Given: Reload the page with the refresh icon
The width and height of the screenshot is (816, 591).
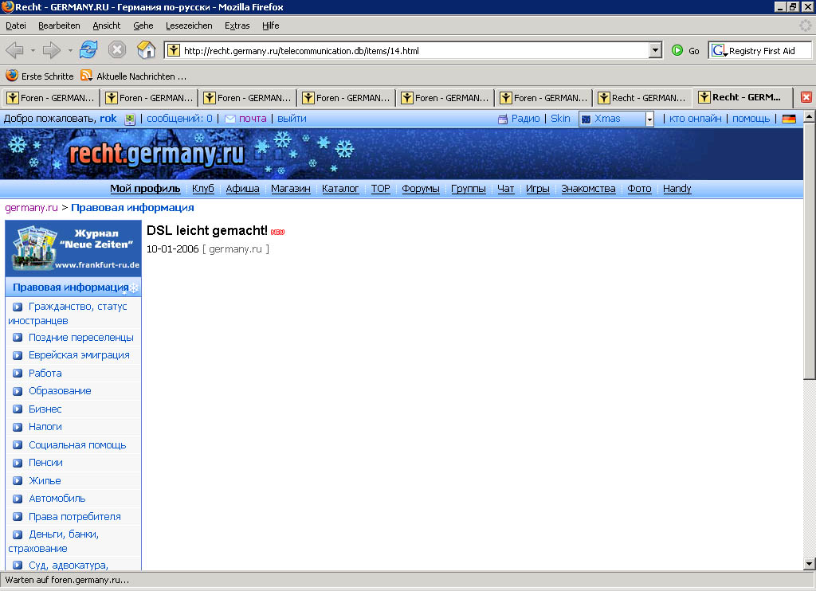Looking at the screenshot, I should pyautogui.click(x=88, y=50).
